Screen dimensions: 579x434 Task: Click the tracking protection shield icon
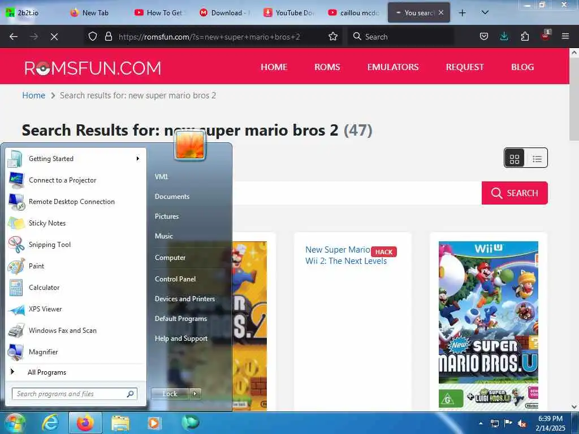[x=93, y=37]
